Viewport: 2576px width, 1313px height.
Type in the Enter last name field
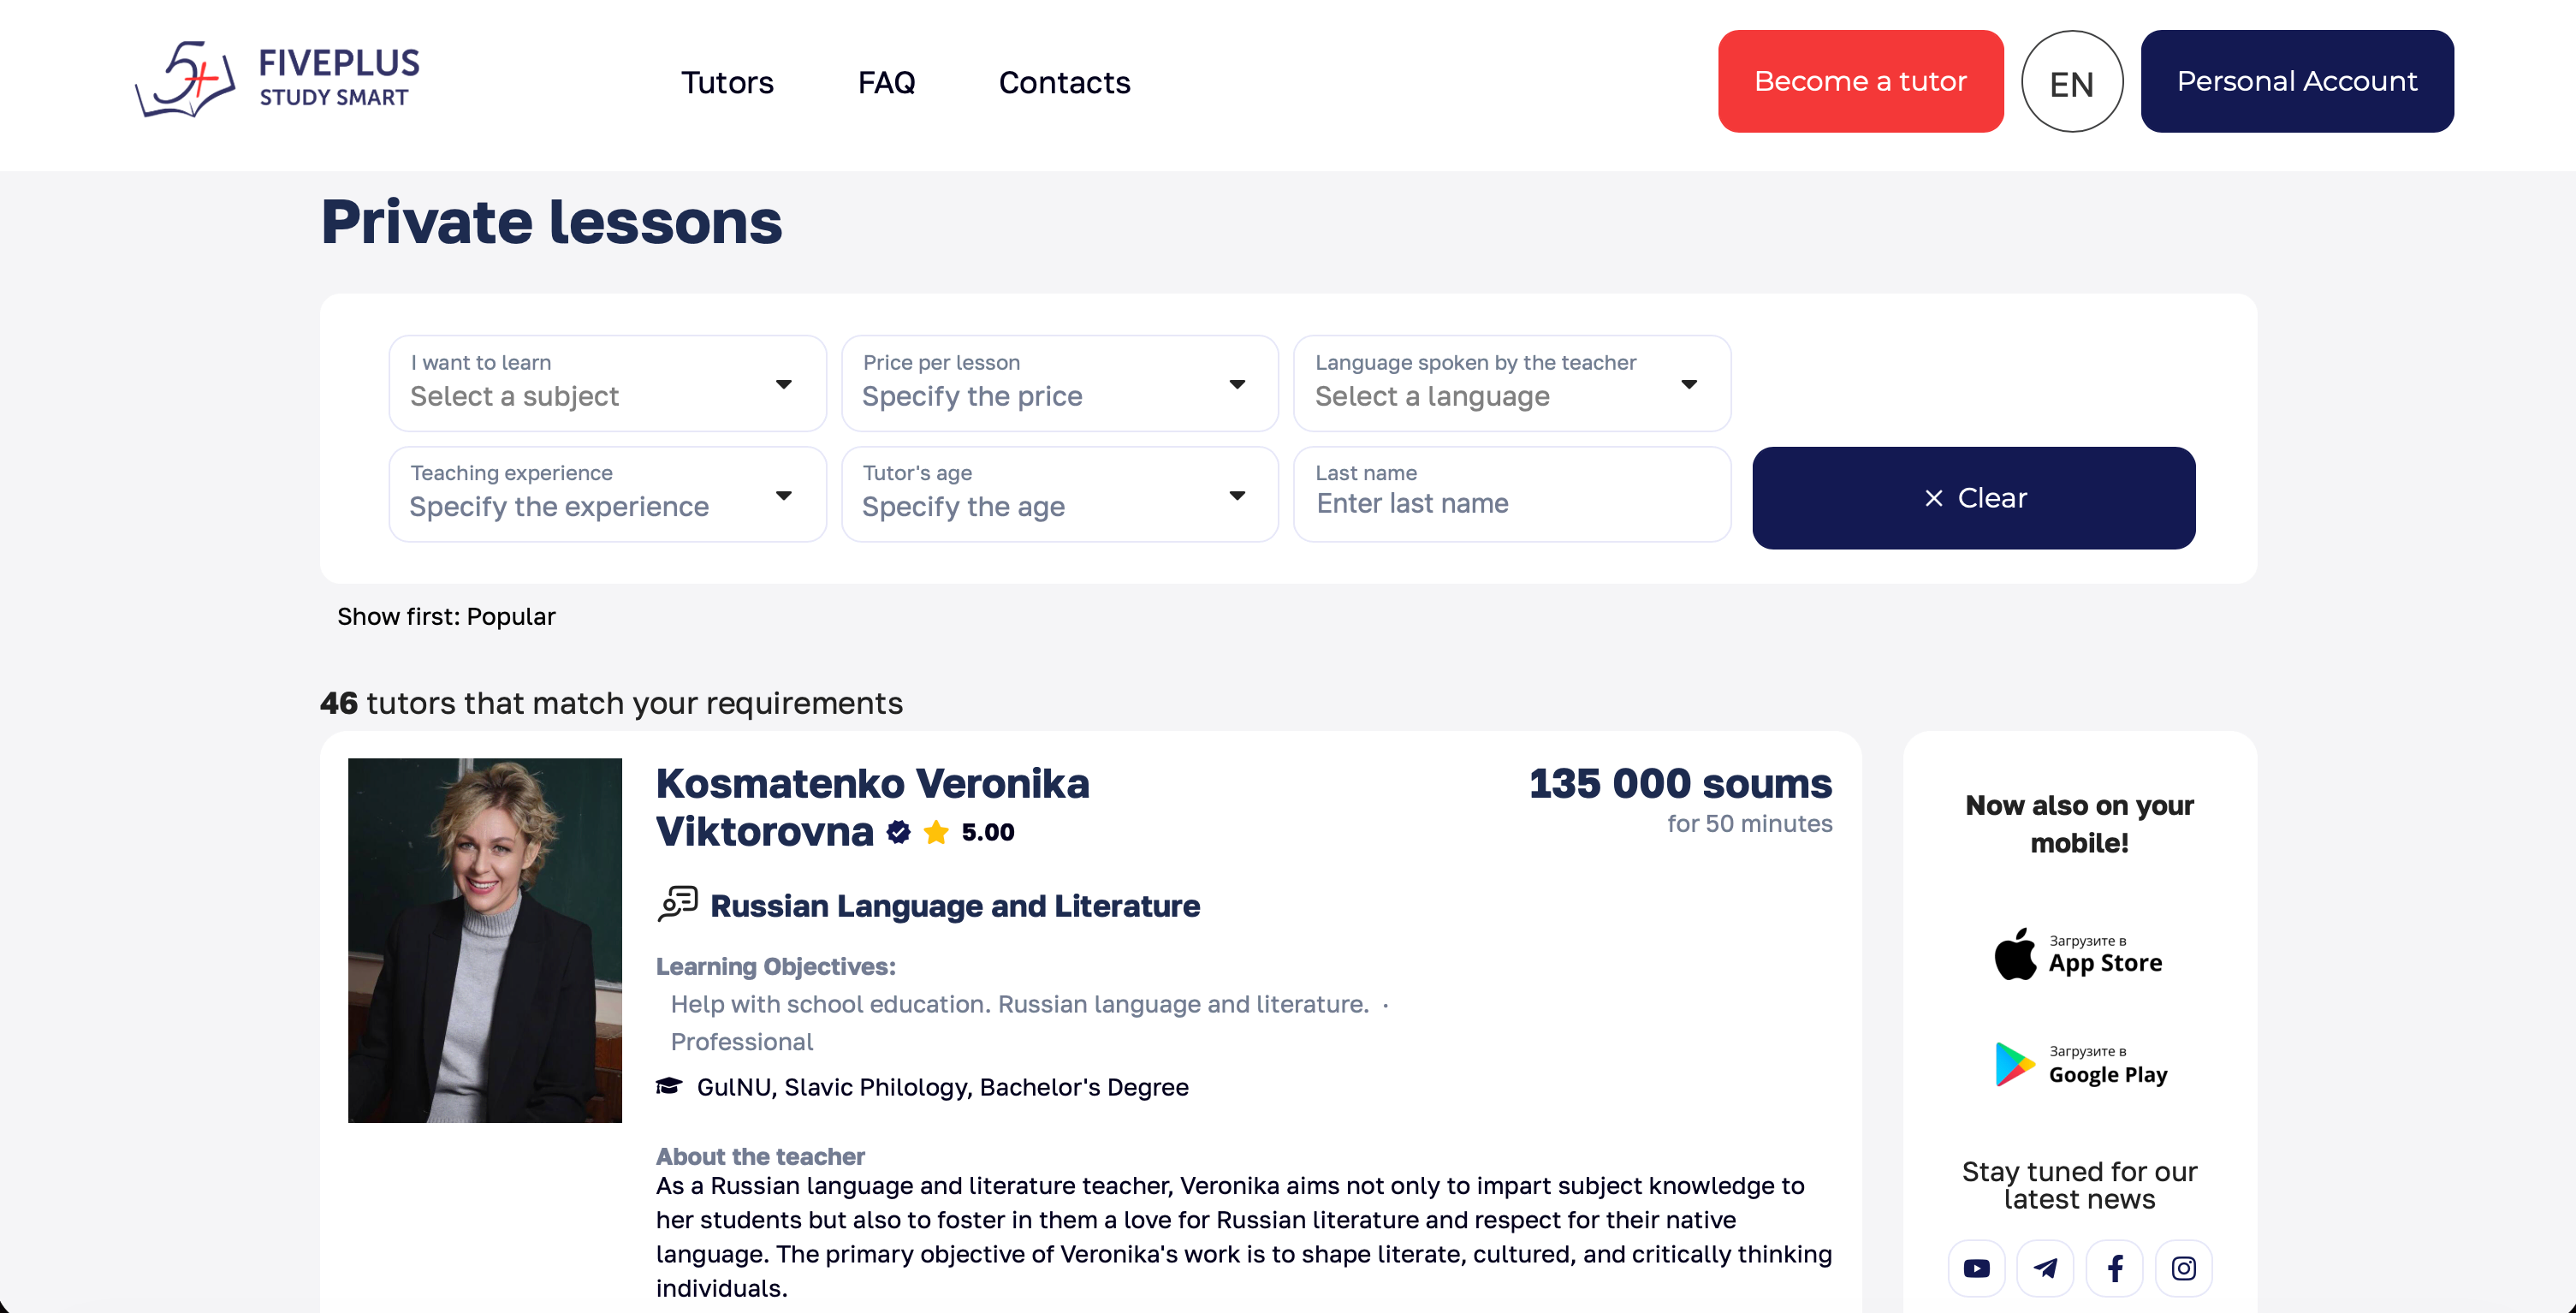click(x=1511, y=503)
